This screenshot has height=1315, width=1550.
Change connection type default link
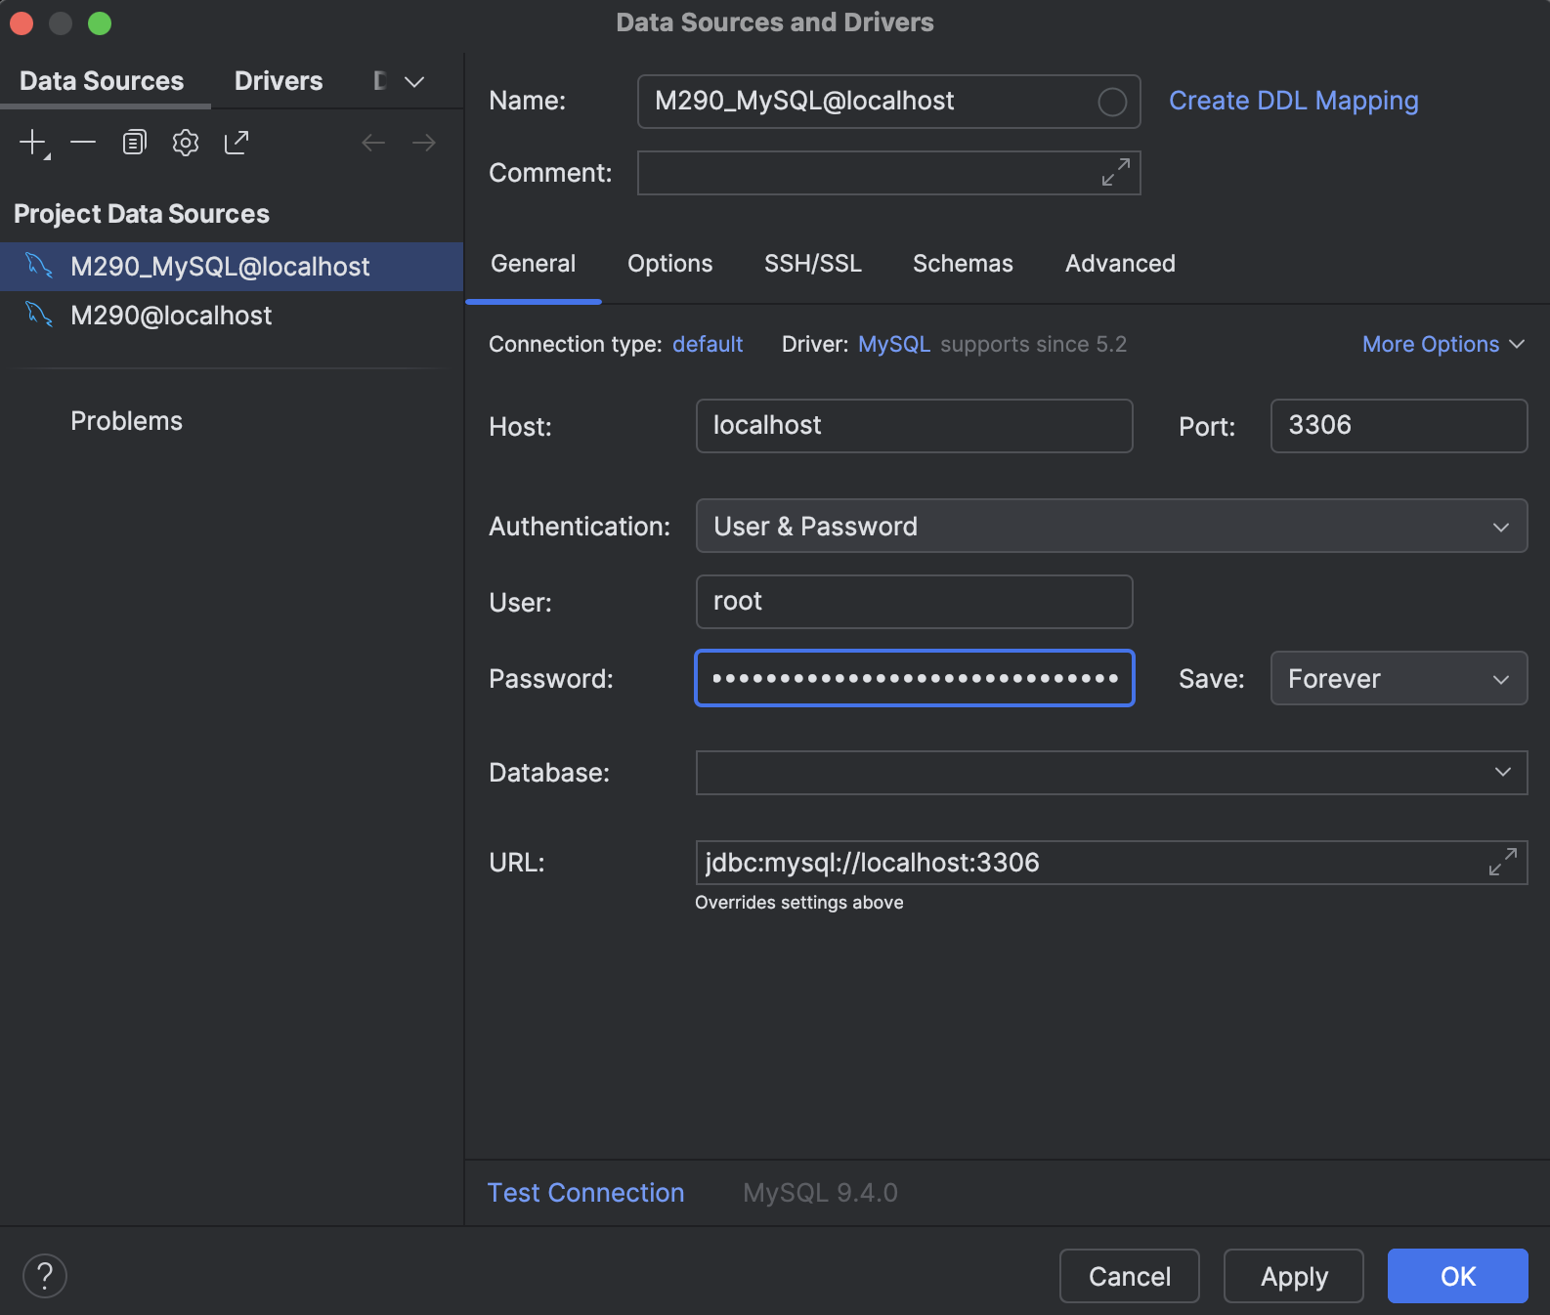pyautogui.click(x=708, y=344)
